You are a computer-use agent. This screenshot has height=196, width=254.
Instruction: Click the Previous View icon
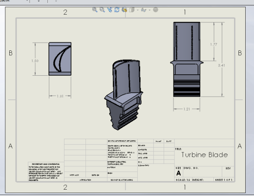109,10
